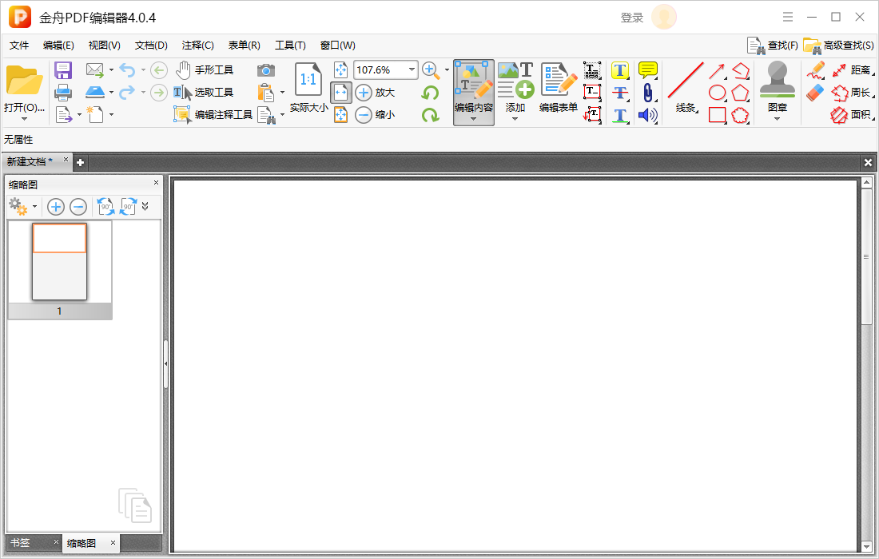Screen dimensions: 879x559
Task: Open the zoom percentage dropdown
Action: point(412,69)
